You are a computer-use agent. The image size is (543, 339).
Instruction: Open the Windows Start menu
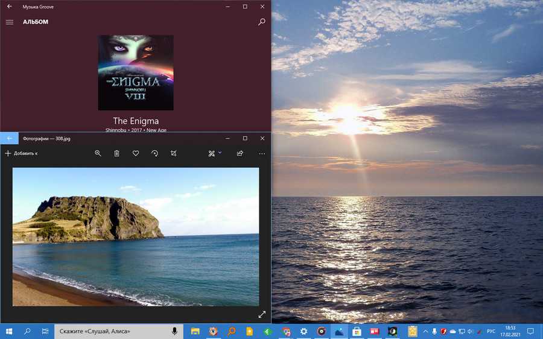[x=9, y=331]
